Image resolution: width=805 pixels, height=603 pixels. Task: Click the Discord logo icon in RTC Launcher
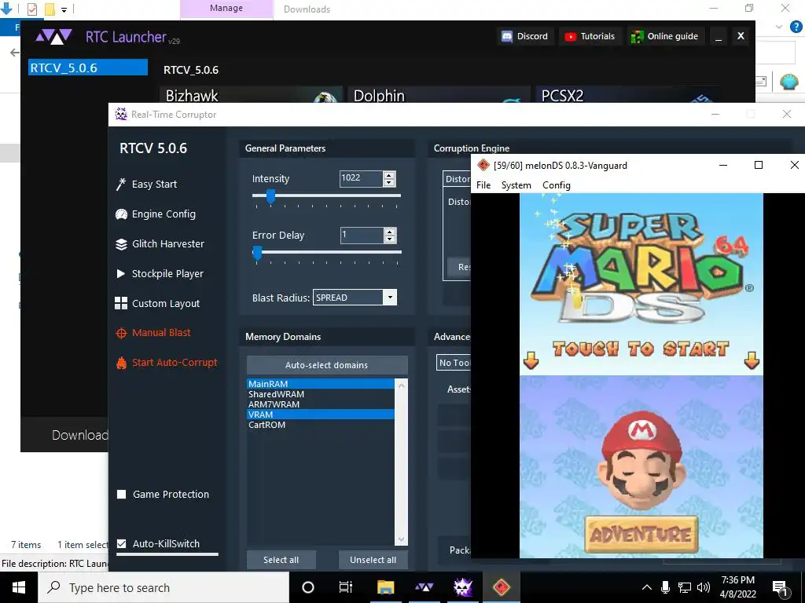(x=507, y=36)
